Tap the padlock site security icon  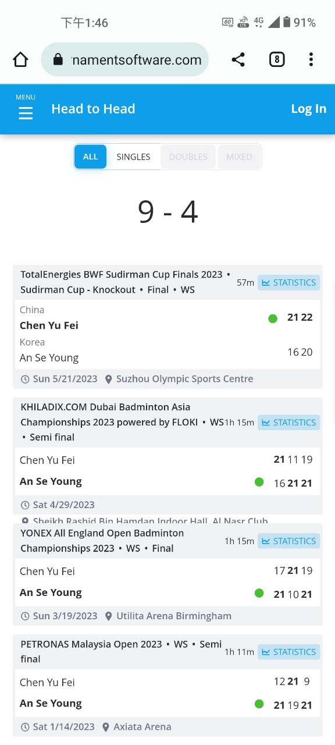pyautogui.click(x=58, y=59)
